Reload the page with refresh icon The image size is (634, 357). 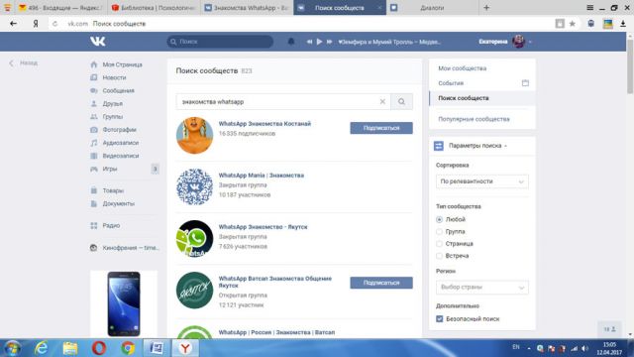(x=55, y=24)
